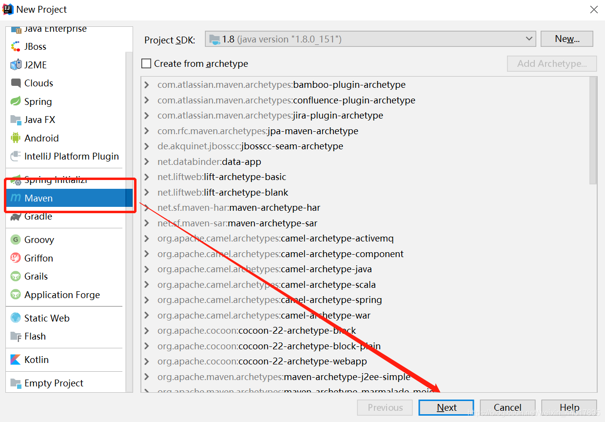Image resolution: width=605 pixels, height=422 pixels.
Task: Close the New Project dialog
Action: click(x=594, y=9)
